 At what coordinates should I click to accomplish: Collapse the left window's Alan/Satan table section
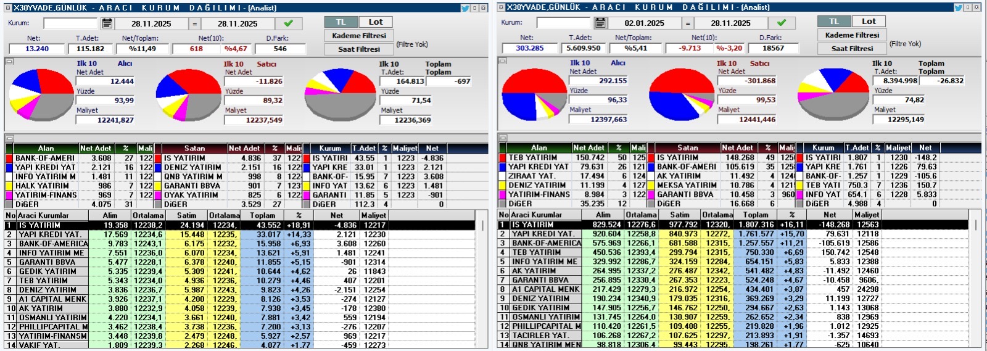(x=9, y=138)
